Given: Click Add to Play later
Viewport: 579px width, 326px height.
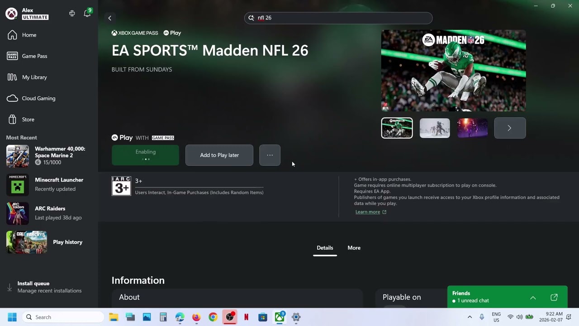Looking at the screenshot, I should point(219,155).
